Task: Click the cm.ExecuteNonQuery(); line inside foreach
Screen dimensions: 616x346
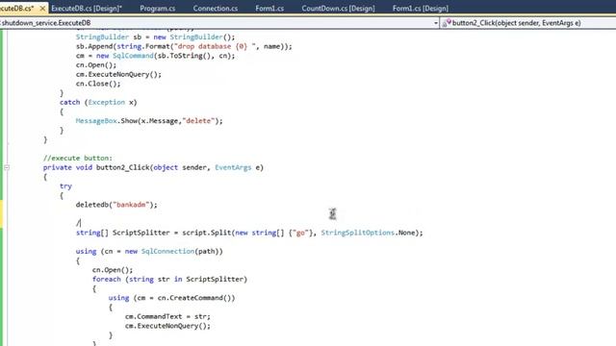Action: [167, 326]
